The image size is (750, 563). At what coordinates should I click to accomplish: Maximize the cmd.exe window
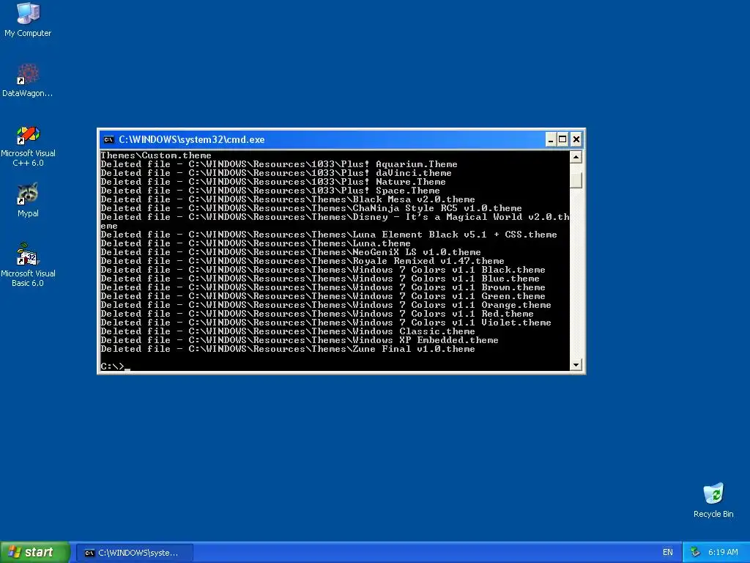coord(563,140)
